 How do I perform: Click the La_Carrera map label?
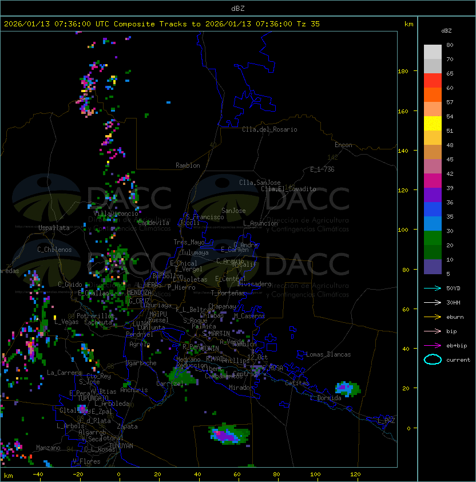coord(64,373)
